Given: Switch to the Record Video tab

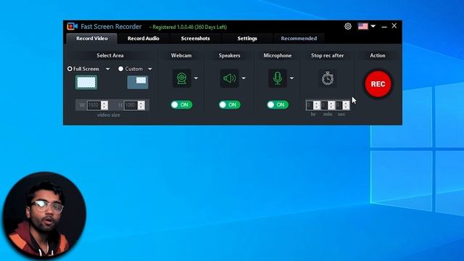Looking at the screenshot, I should (x=92, y=38).
